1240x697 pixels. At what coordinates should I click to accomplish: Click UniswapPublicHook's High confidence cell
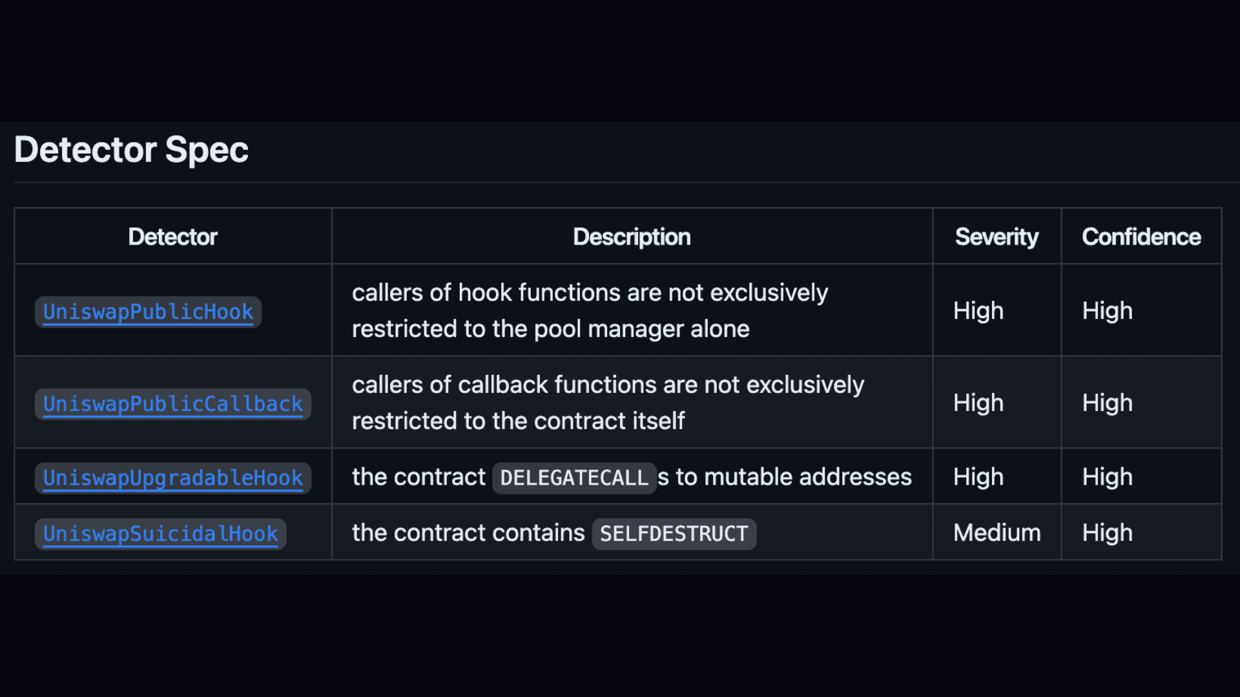click(x=1107, y=311)
